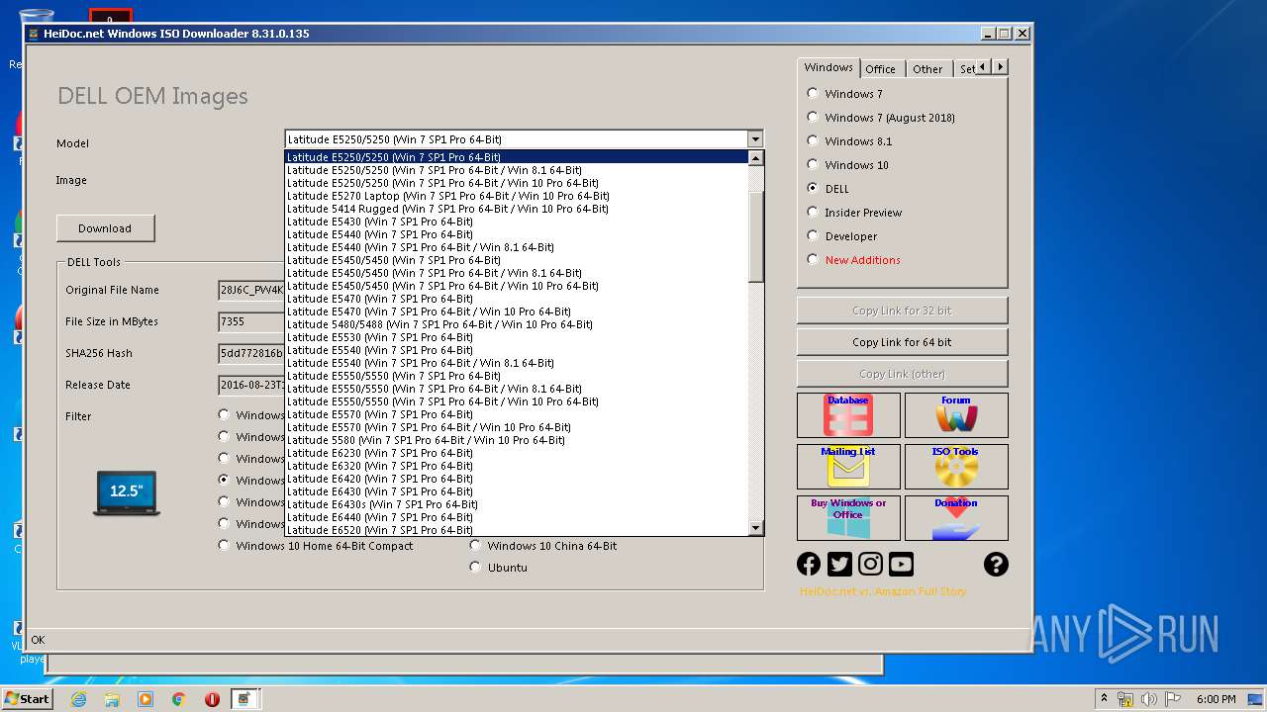This screenshot has width=1267, height=712.
Task: Open the volume tray icon
Action: 1149,699
